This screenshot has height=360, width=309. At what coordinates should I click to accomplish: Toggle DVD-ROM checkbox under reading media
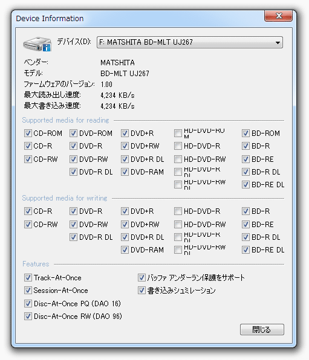point(73,133)
